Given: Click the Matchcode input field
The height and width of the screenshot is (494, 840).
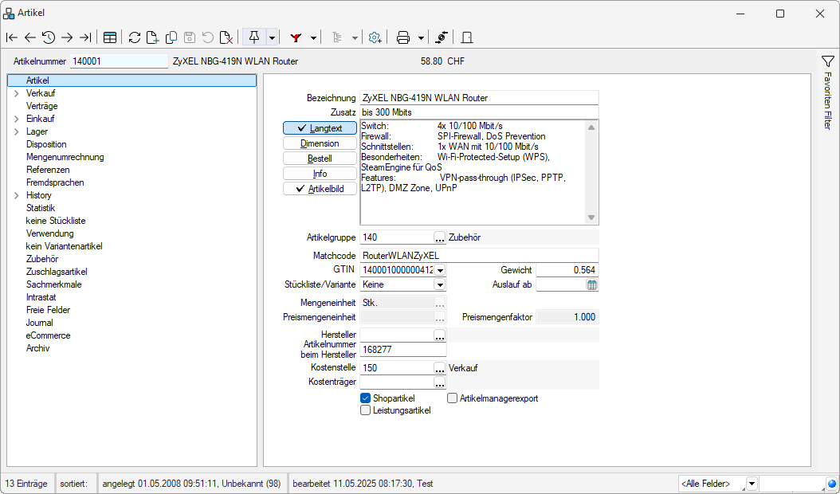Looking at the screenshot, I should 479,256.
